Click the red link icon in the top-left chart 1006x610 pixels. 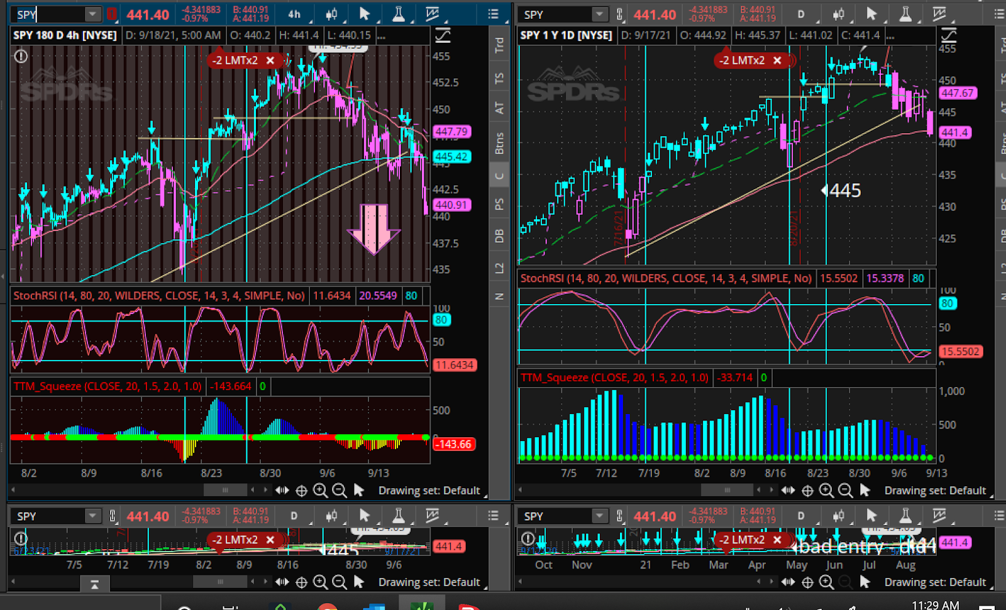(112, 14)
